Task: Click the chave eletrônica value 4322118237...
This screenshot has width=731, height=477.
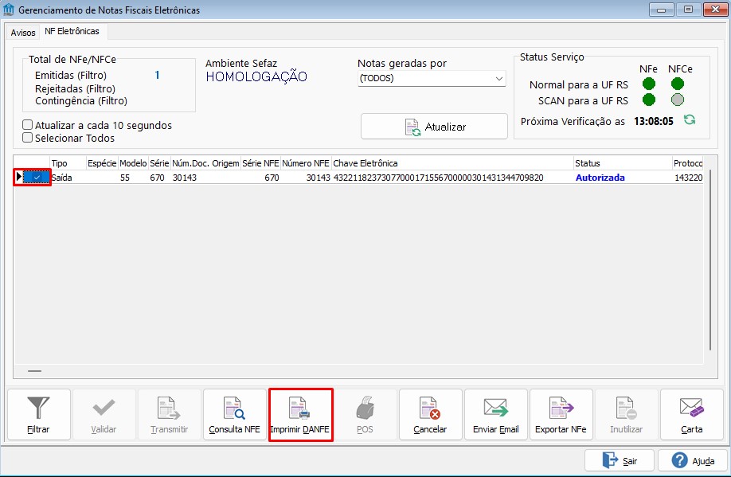Action: [x=438, y=178]
